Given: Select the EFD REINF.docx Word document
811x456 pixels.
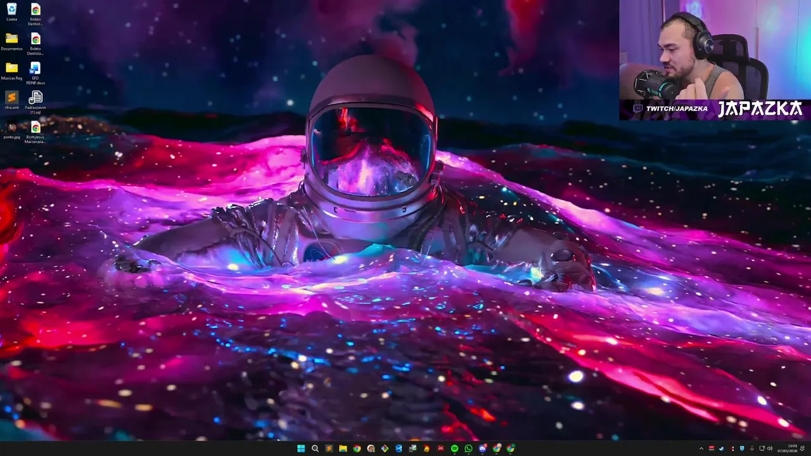Looking at the screenshot, I should point(35,73).
